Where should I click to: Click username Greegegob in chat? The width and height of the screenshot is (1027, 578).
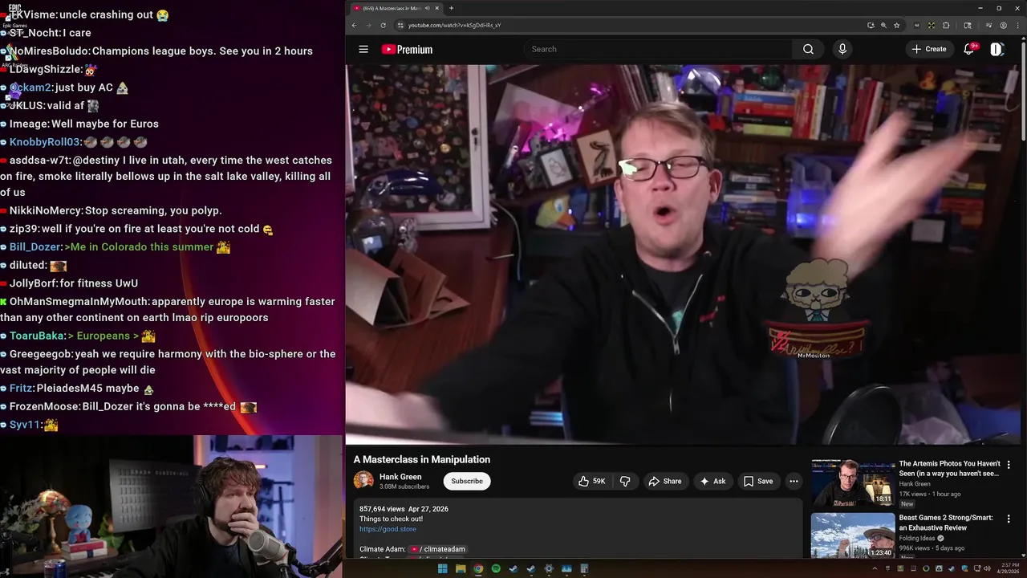[x=42, y=354]
